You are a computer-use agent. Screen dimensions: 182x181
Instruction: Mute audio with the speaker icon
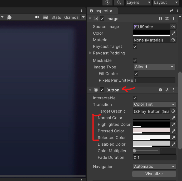pos(37,17)
